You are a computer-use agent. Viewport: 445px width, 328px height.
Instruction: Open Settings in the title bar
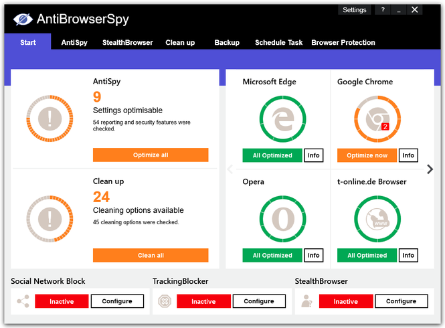pos(355,10)
